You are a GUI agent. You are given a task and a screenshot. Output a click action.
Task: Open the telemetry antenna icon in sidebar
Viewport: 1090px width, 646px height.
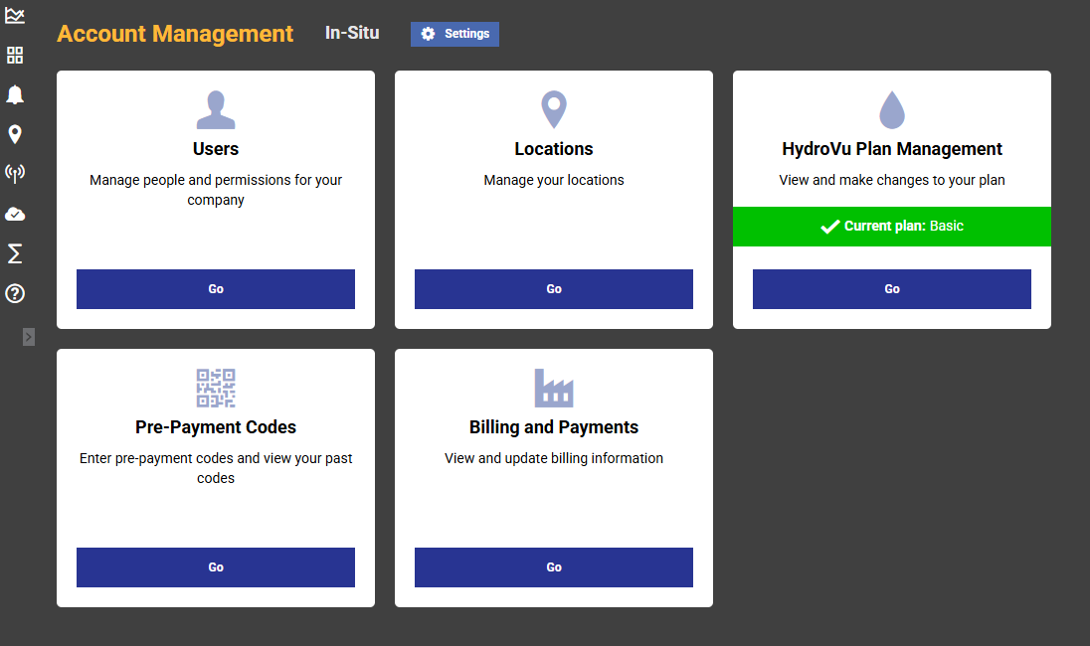pos(15,174)
